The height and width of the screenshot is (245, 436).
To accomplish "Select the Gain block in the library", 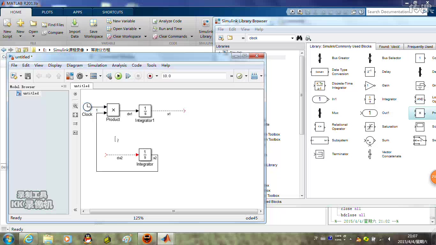I will [x=370, y=85].
